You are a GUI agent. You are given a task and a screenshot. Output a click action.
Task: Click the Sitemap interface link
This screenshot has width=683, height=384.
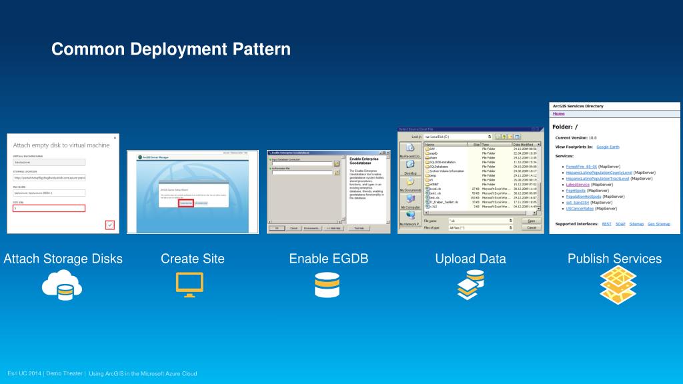tap(636, 224)
